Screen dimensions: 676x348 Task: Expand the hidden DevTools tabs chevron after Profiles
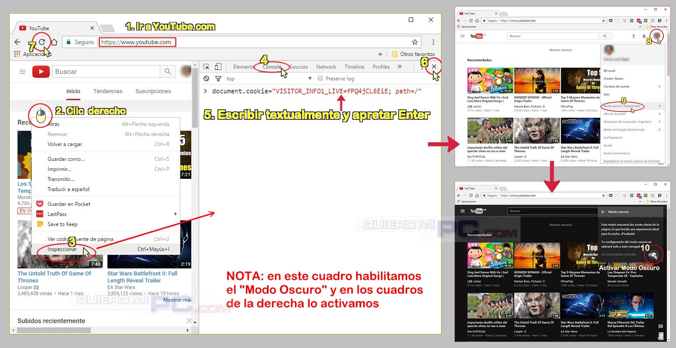[x=400, y=66]
